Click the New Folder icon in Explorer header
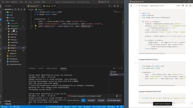The height and width of the screenshot is (108, 193). [18, 9]
